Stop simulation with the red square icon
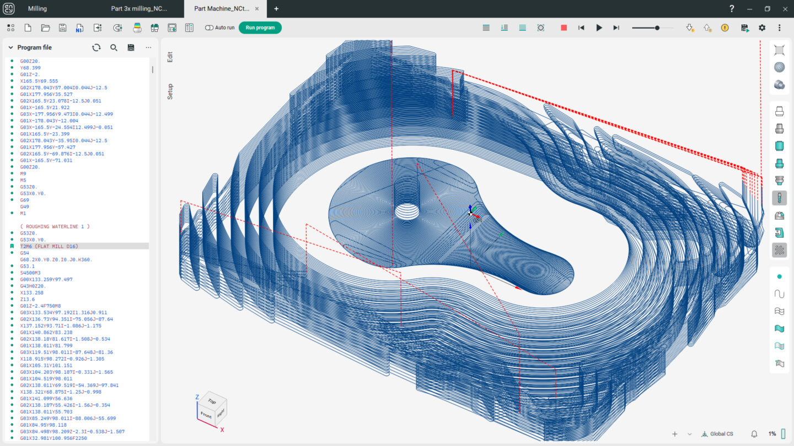794x446 pixels. (564, 27)
